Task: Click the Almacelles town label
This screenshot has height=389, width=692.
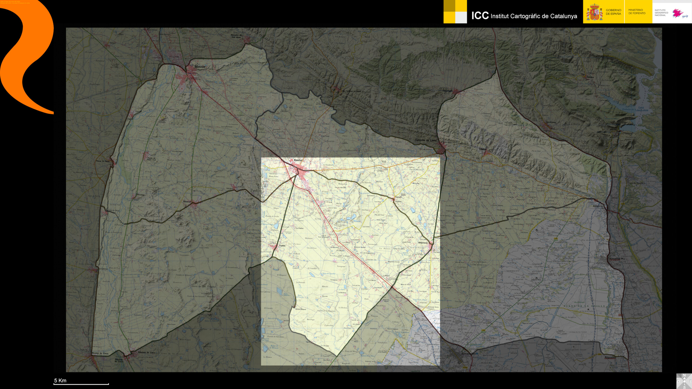Action: [x=469, y=354]
